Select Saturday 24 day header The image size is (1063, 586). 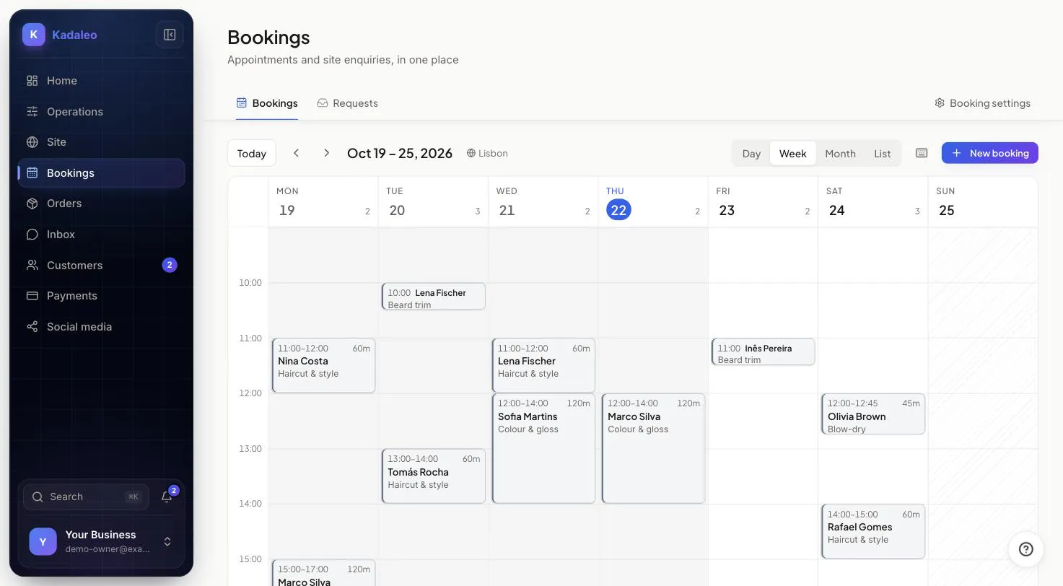point(873,202)
